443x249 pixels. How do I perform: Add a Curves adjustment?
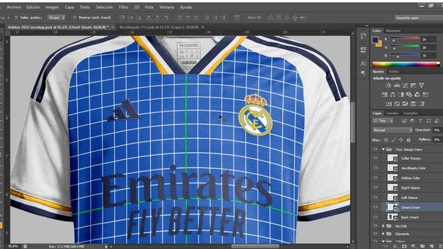click(405, 85)
